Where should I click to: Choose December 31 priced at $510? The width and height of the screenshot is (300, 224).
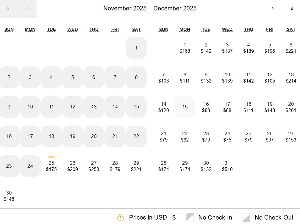(227, 166)
